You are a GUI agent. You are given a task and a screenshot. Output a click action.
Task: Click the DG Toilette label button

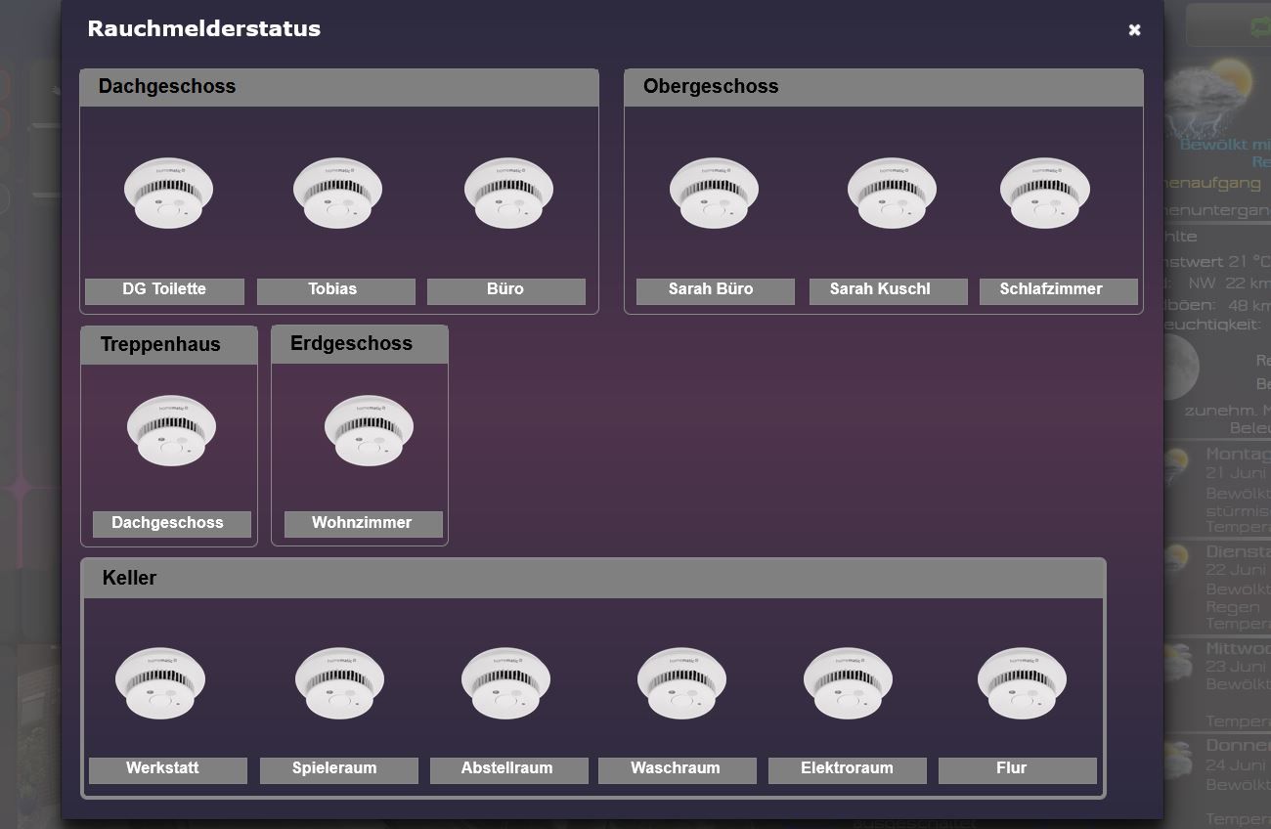(164, 290)
